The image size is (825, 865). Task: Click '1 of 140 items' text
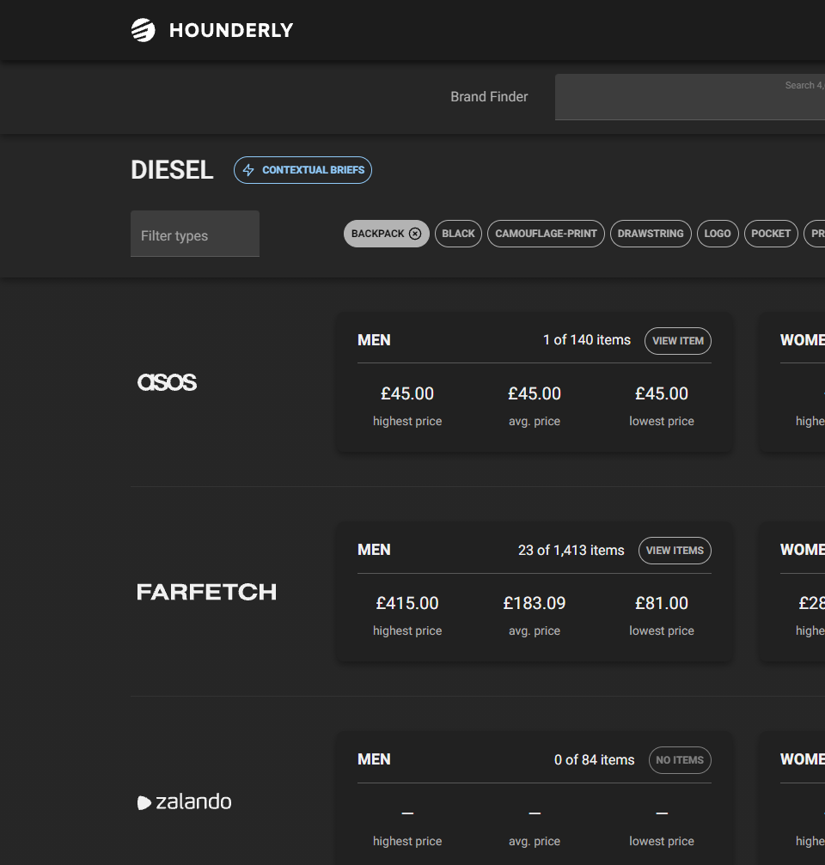point(587,340)
